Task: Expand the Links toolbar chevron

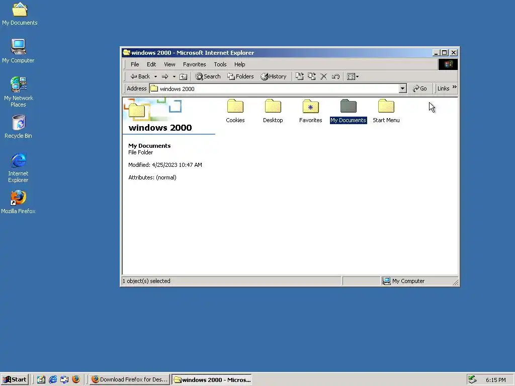Action: pos(455,87)
